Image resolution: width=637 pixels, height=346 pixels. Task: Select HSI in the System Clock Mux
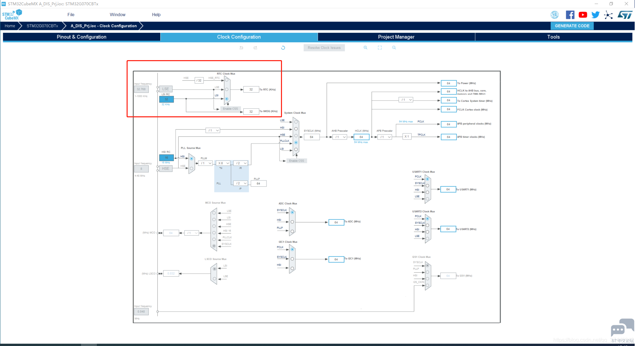(296, 129)
